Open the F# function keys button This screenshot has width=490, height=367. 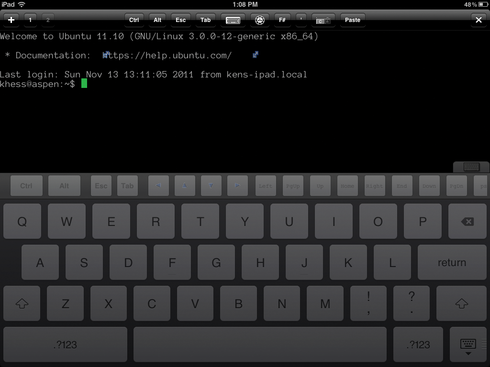click(282, 20)
